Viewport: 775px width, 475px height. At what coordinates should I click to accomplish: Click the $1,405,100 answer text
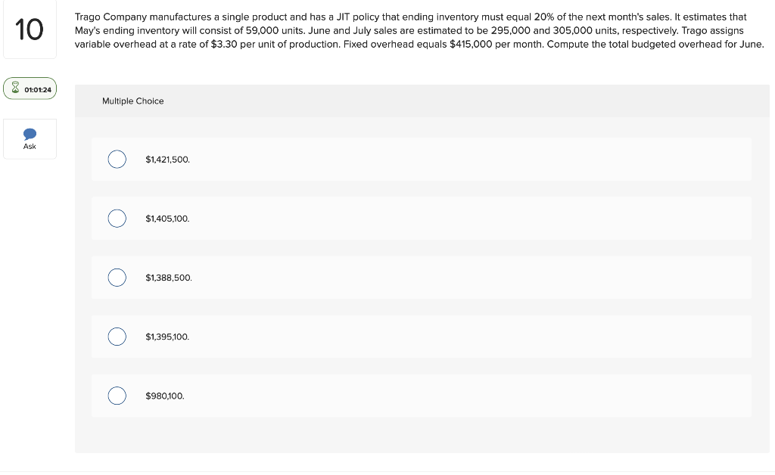coord(167,219)
